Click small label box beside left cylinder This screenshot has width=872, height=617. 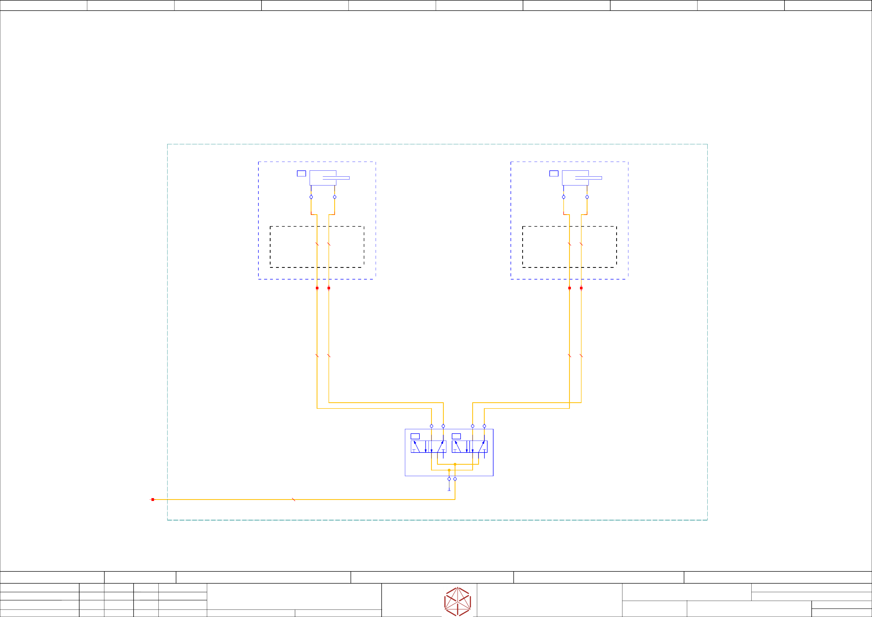click(x=301, y=174)
